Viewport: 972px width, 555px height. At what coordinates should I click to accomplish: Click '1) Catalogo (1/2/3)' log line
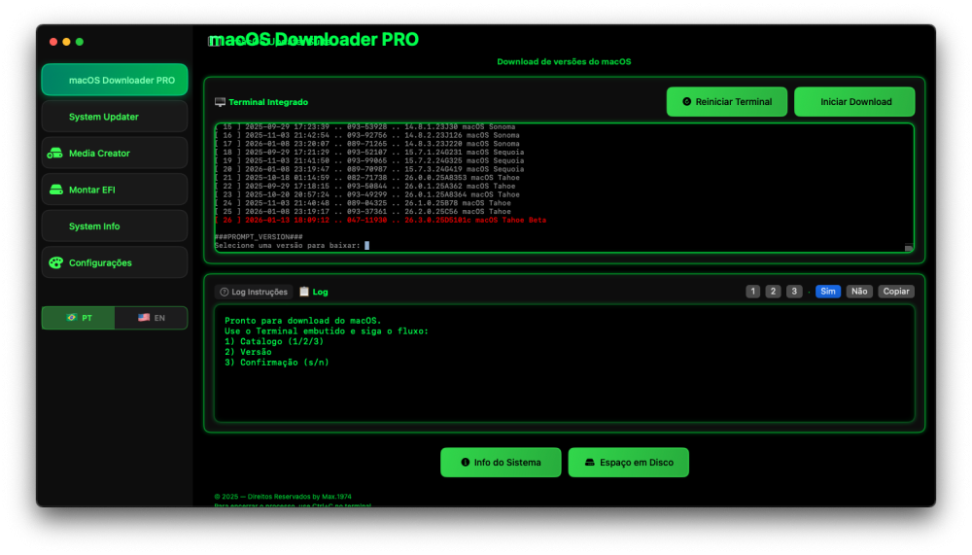point(274,342)
